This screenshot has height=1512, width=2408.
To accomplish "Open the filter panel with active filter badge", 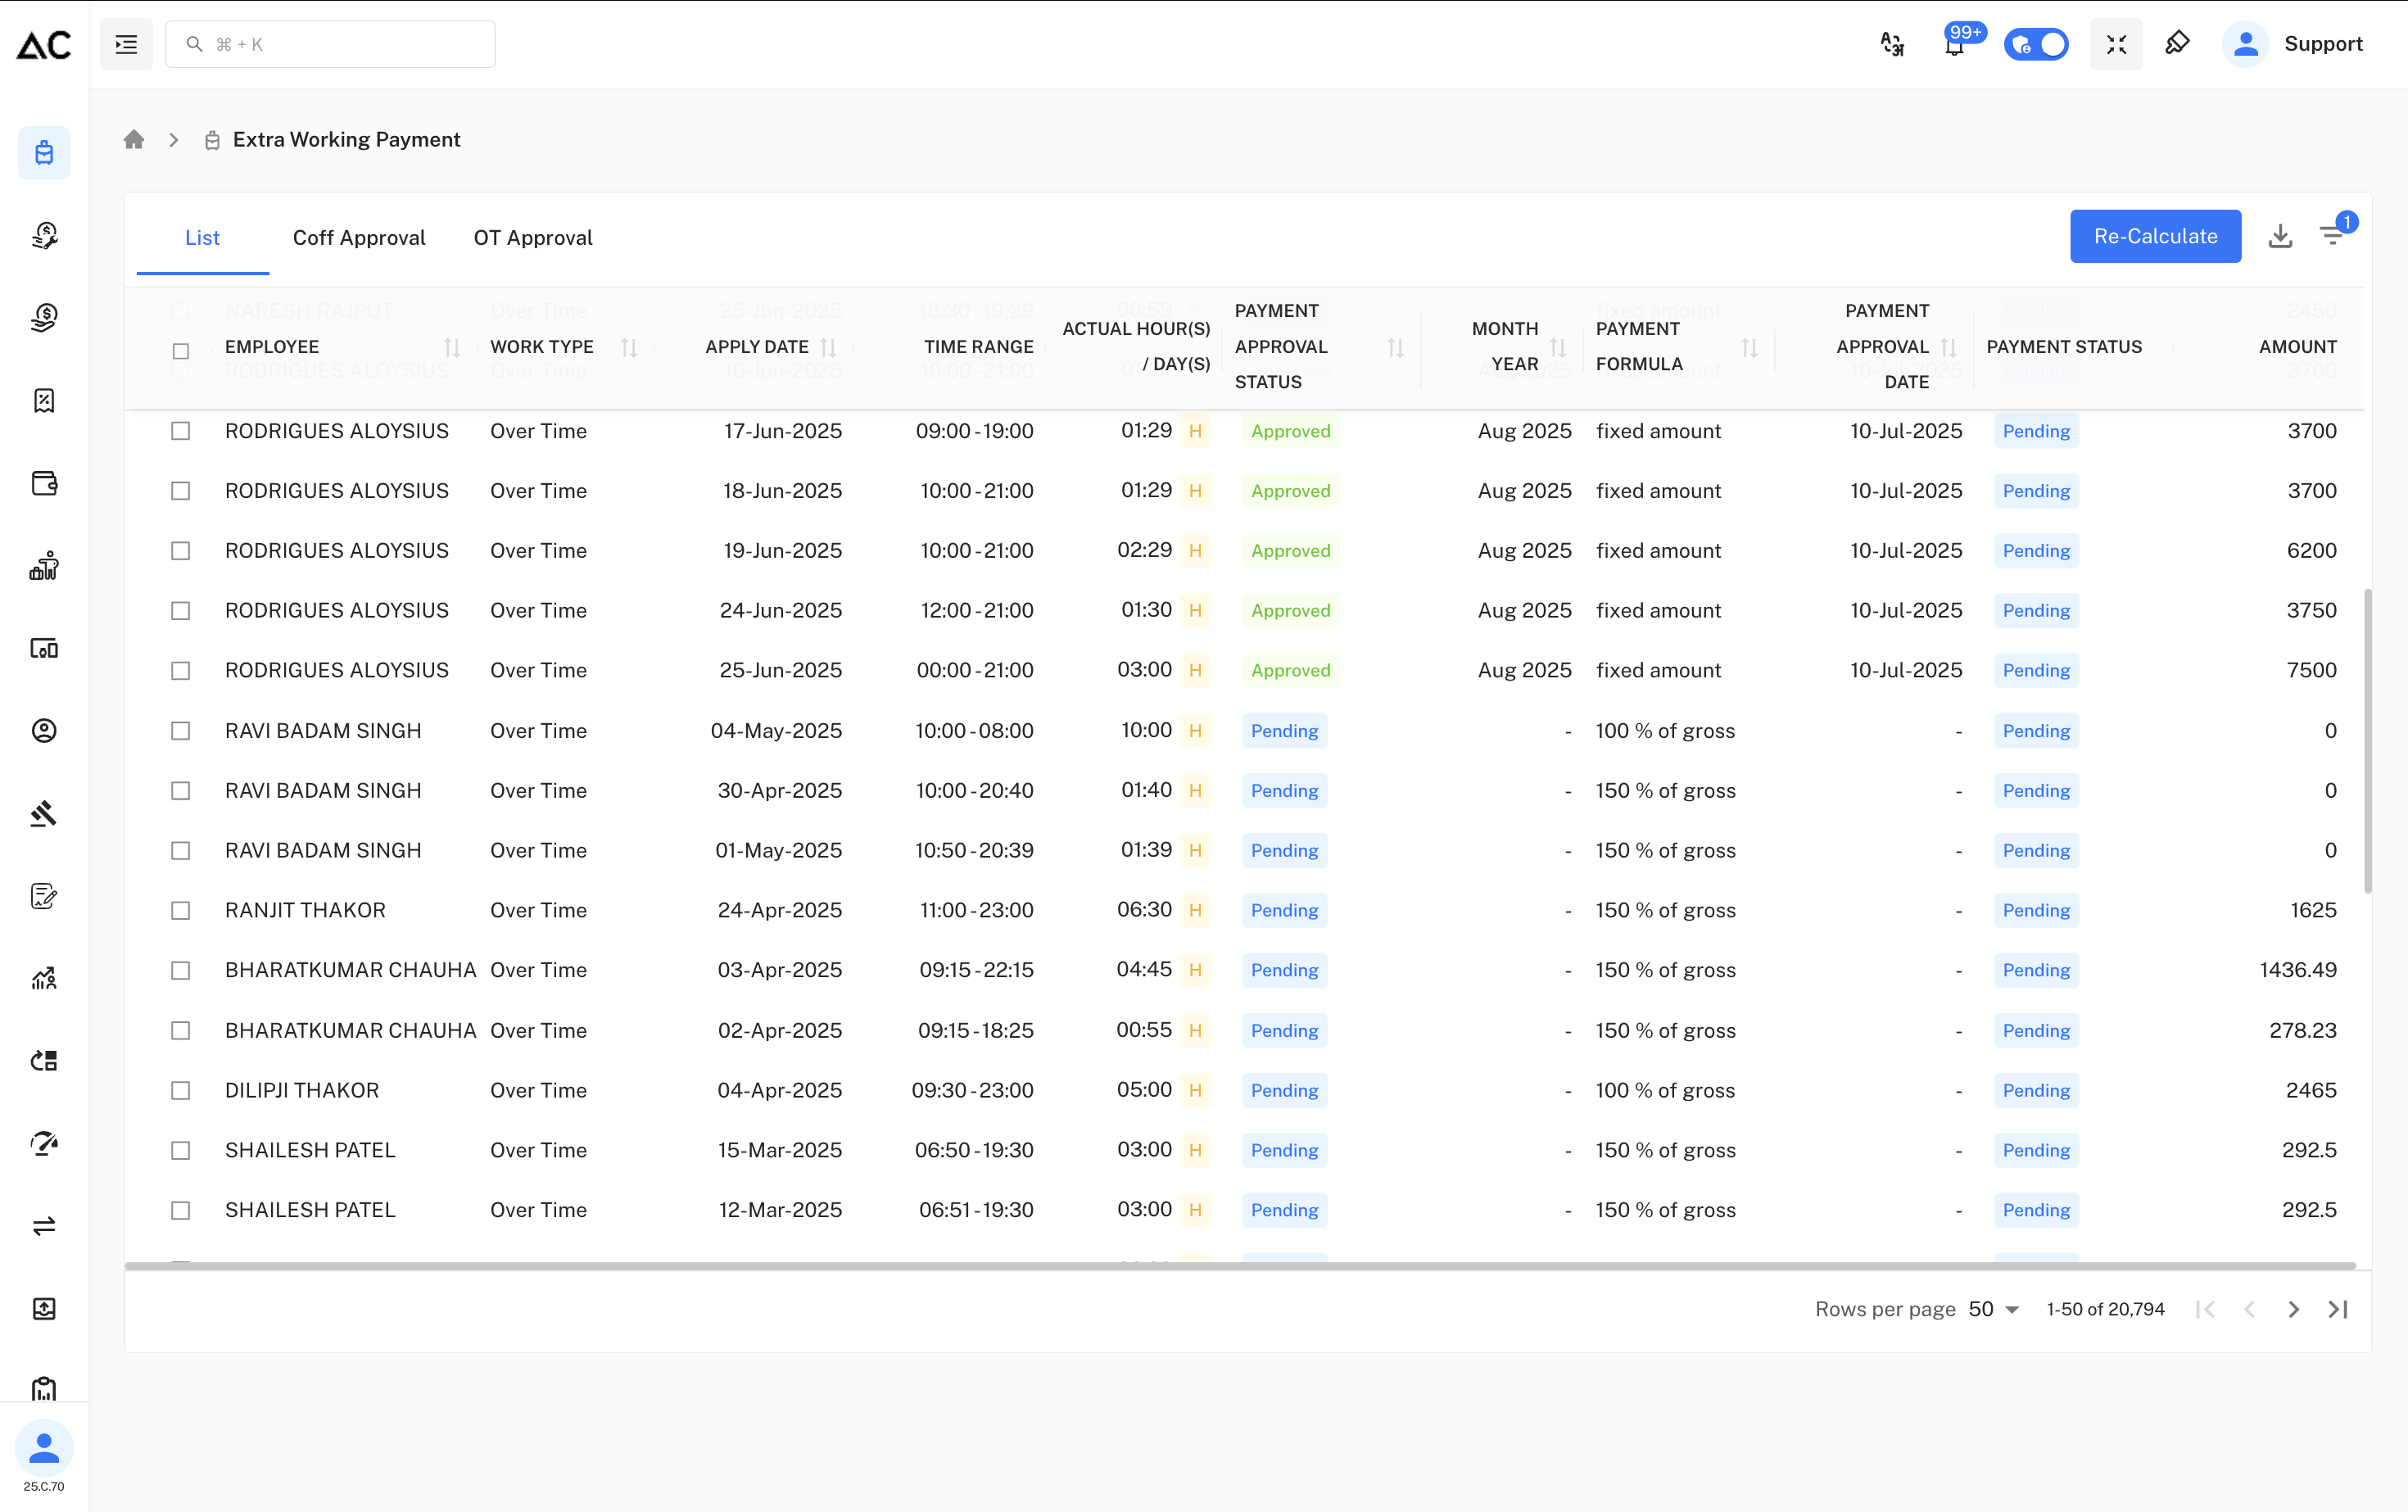I will click(x=2335, y=236).
